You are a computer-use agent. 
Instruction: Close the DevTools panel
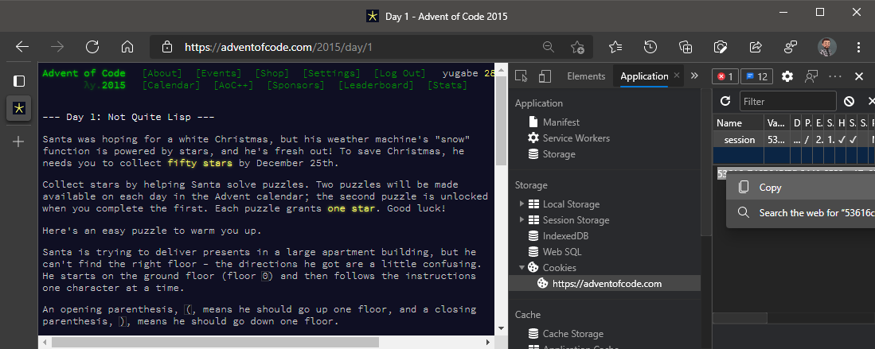tap(859, 76)
